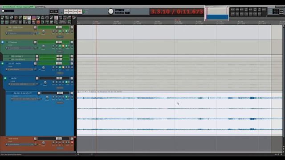Click the red circle icon in second toolbar row

point(38,22)
